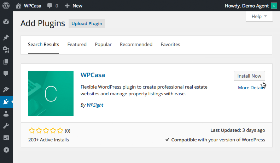Open the Pages sidebar icon

pyautogui.click(x=6, y=62)
